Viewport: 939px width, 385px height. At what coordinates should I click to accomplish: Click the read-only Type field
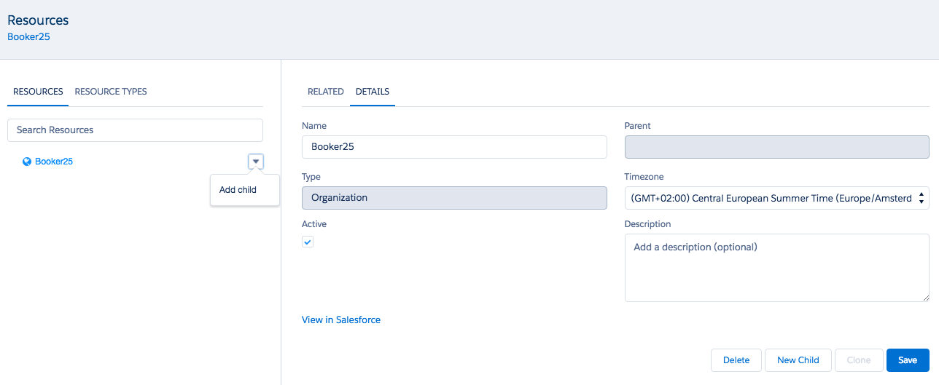(x=453, y=198)
